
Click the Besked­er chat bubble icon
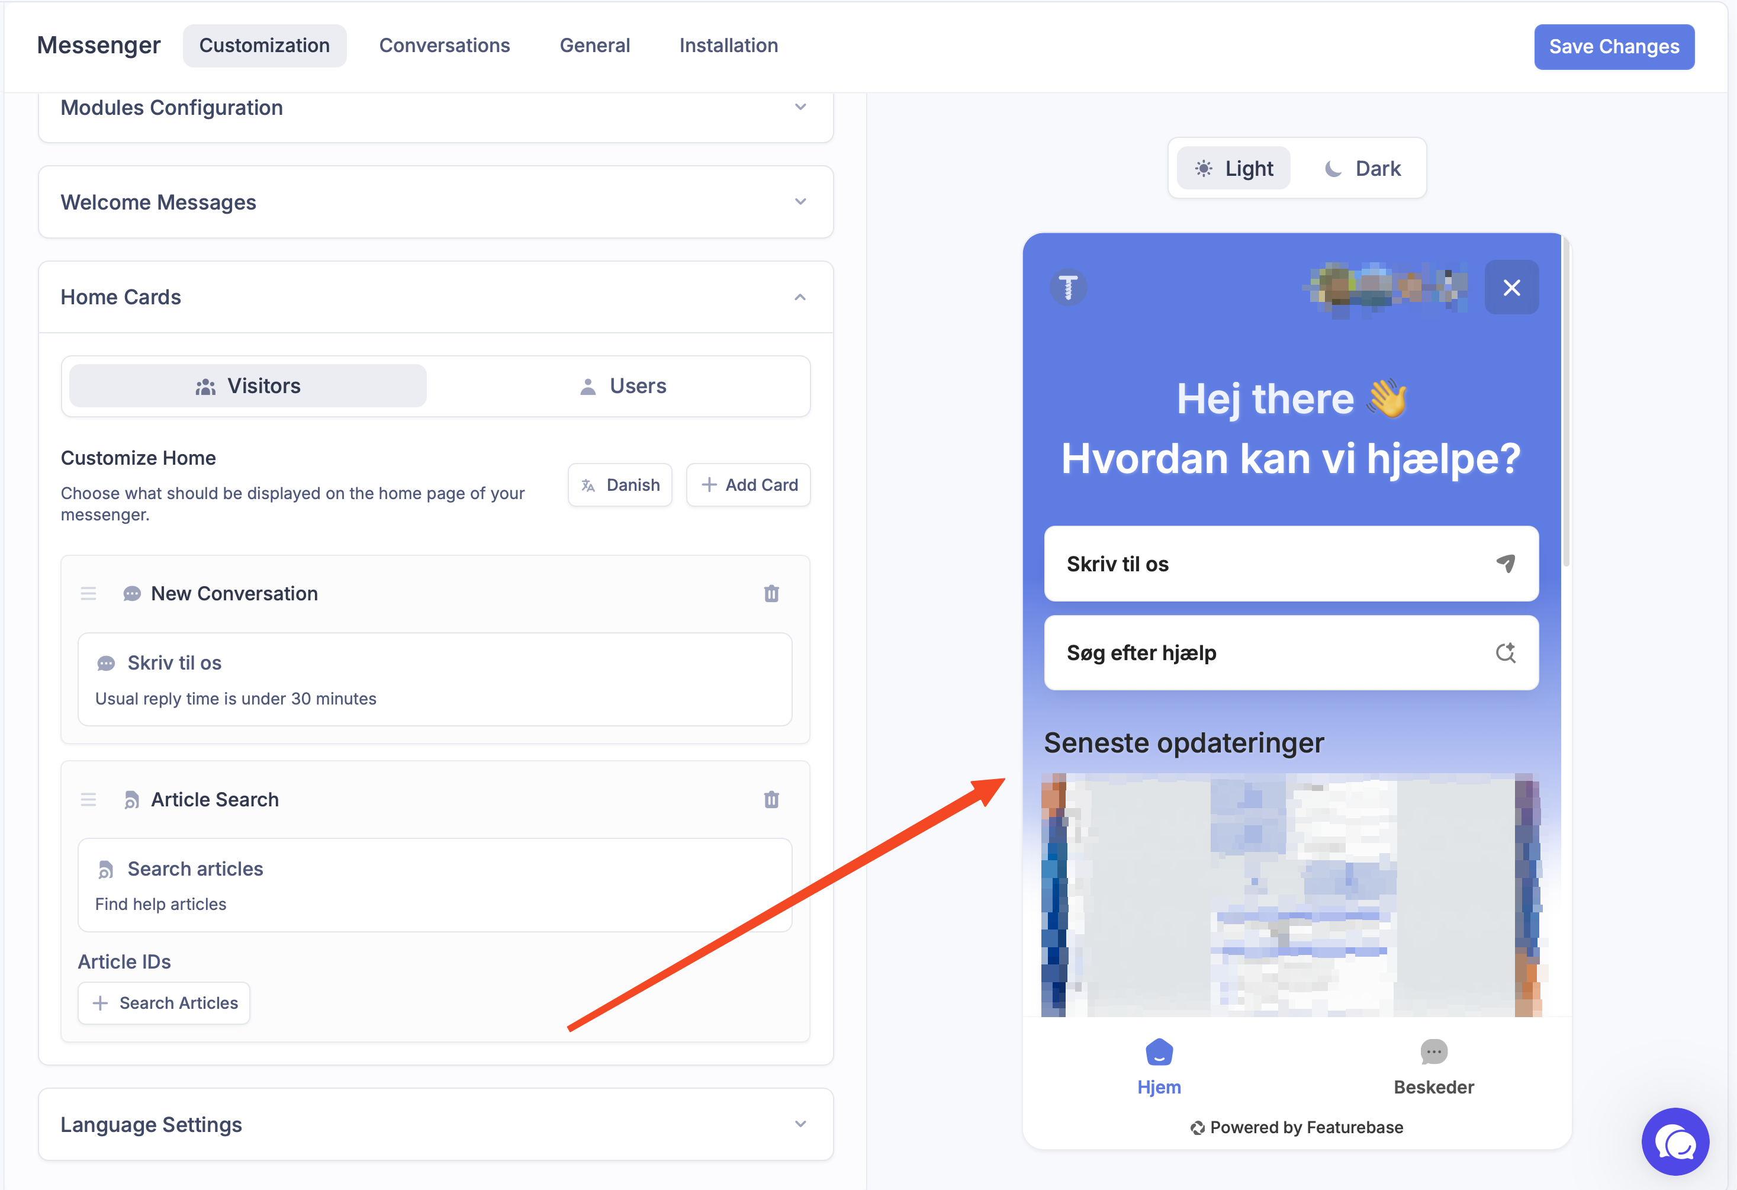tap(1433, 1051)
